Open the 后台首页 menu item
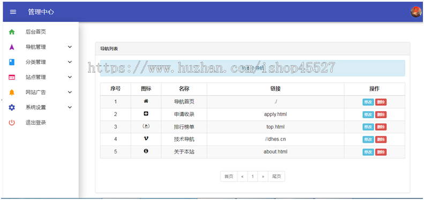The width and height of the screenshot is (424, 200). tap(36, 32)
